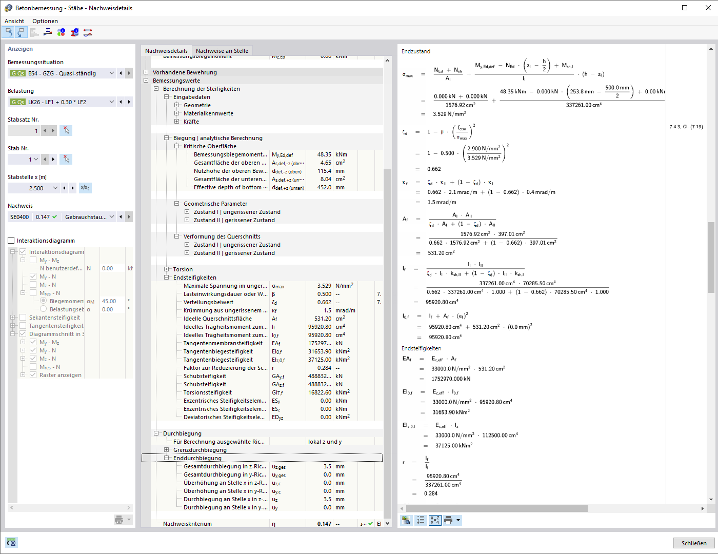Select previous Belastung with left arrow
This screenshot has width=718, height=554.
(121, 102)
